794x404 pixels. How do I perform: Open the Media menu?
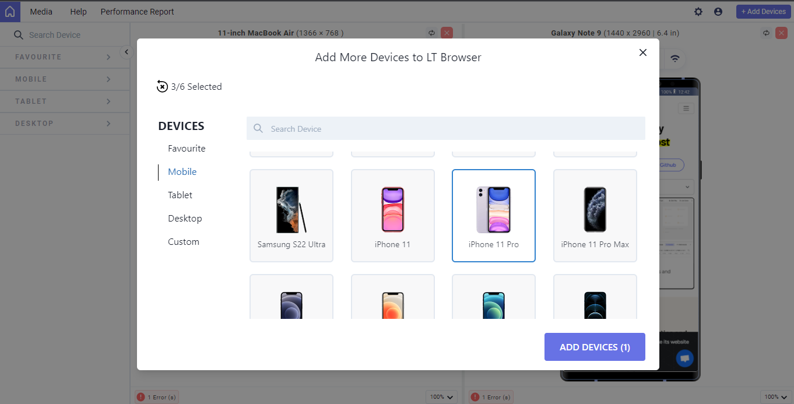click(41, 12)
